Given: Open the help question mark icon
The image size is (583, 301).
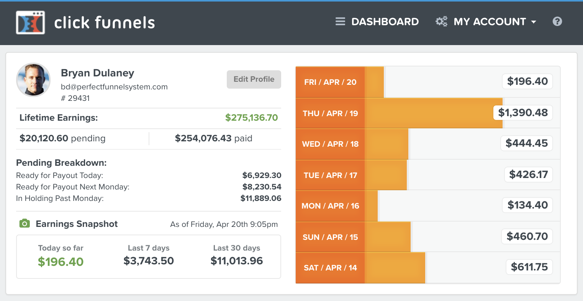Looking at the screenshot, I should (x=557, y=22).
